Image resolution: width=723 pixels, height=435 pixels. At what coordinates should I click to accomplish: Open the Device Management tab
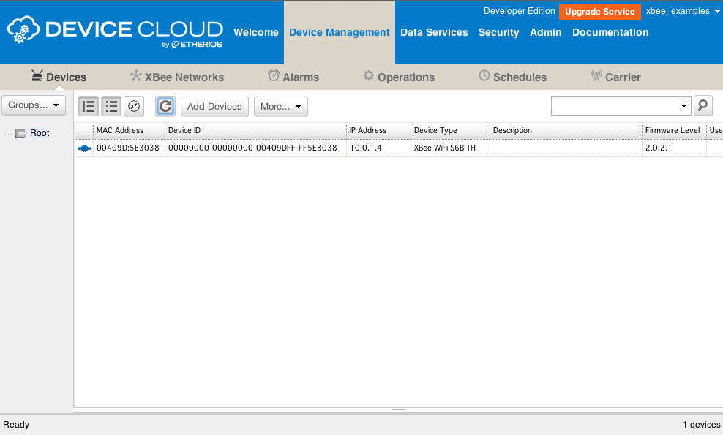click(x=340, y=32)
